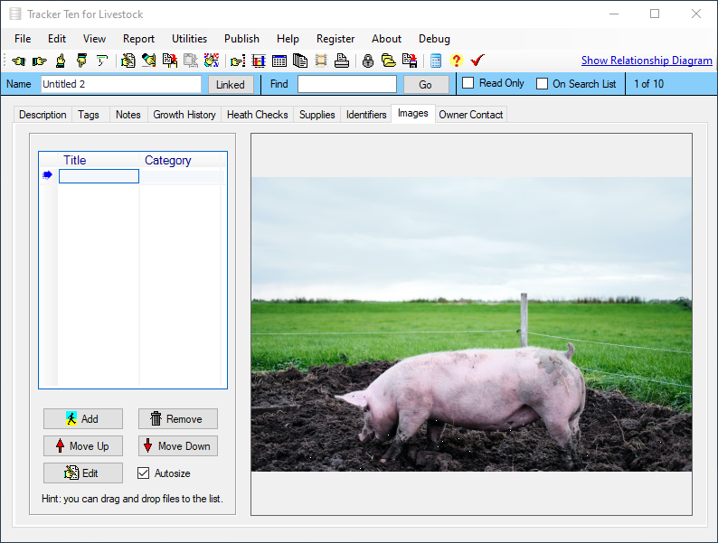Click the pen writing record icon

(149, 61)
